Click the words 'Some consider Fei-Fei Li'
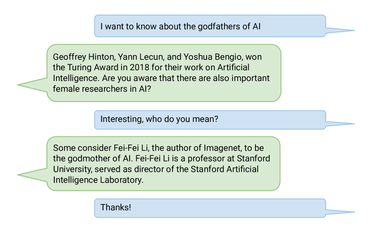The width and height of the screenshot is (372, 247). [101, 148]
